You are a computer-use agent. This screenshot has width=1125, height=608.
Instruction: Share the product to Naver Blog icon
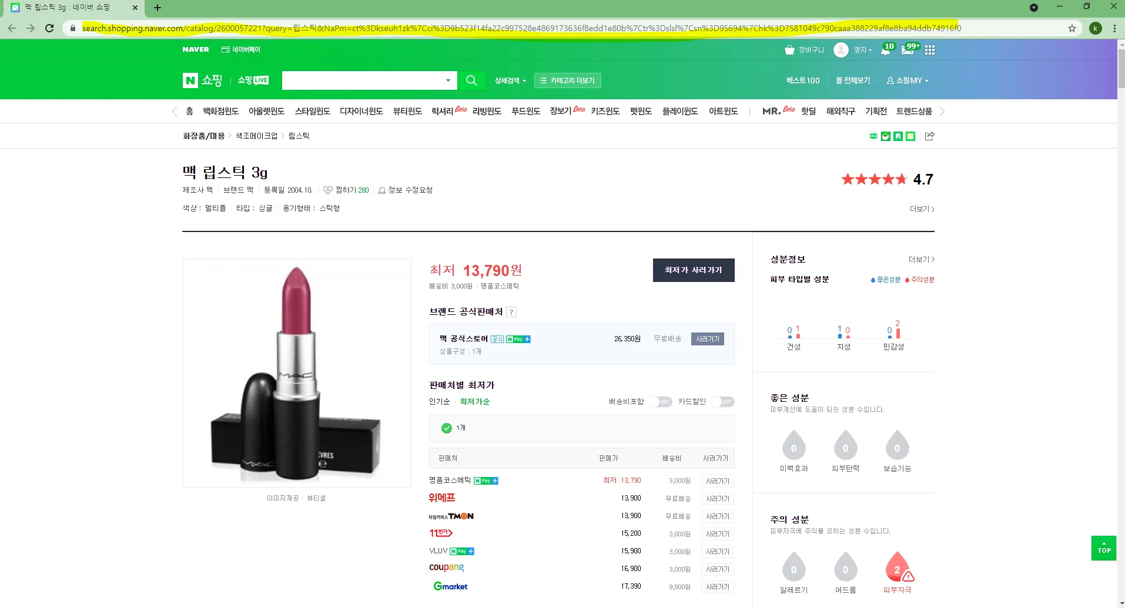(x=873, y=136)
